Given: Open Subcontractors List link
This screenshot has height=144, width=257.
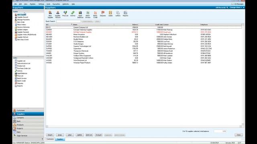Looking at the screenshot, I should click(22, 63).
